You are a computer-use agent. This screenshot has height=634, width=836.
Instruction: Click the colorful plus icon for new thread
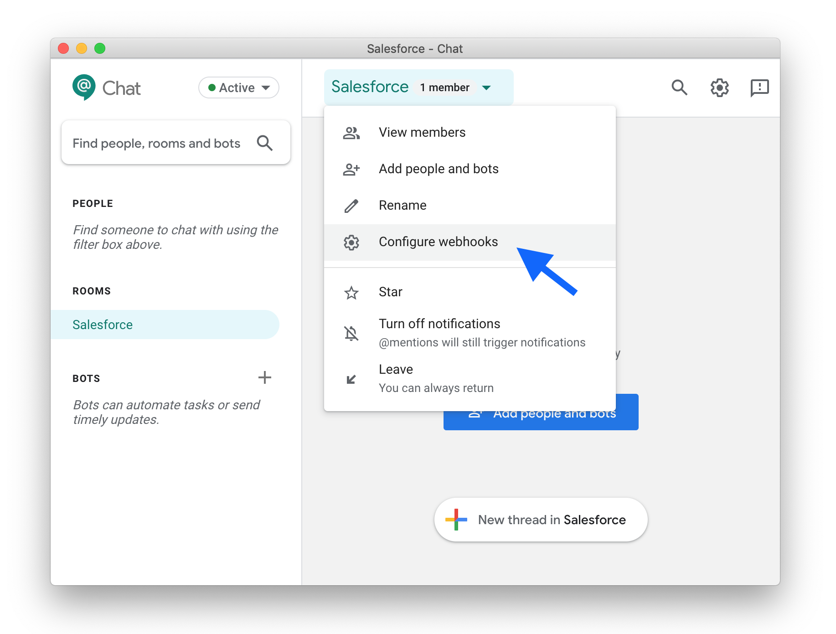(456, 520)
